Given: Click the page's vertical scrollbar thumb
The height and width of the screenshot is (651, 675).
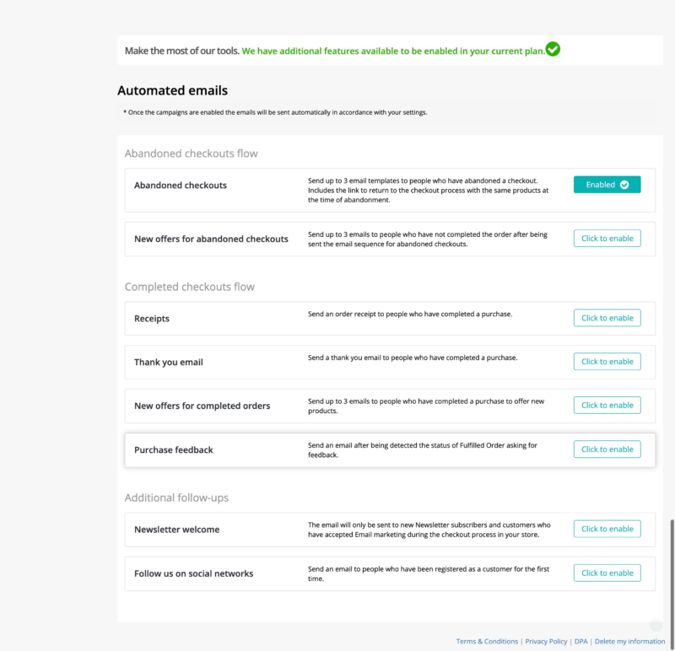Looking at the screenshot, I should [672, 582].
